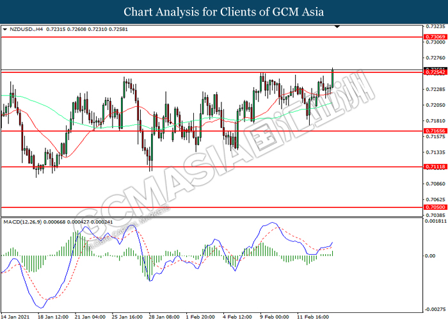Viewport: 448px width, 320px height.
Task: Click the 25 Jan 16:00 time label
Action: point(127,317)
